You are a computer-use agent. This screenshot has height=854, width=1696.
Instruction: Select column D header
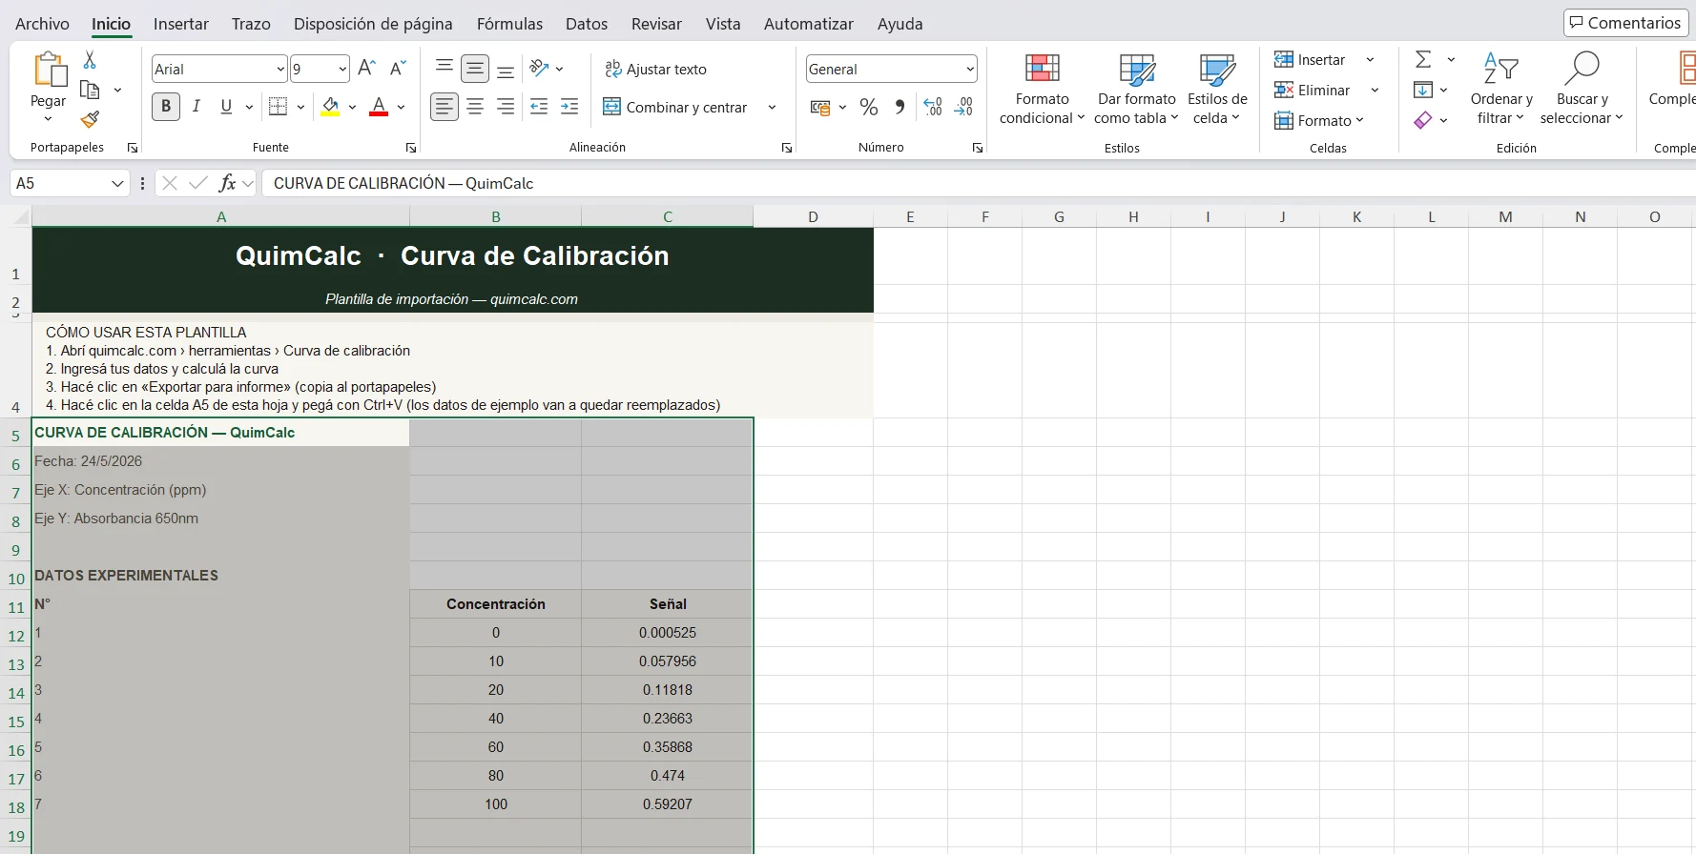(x=813, y=217)
